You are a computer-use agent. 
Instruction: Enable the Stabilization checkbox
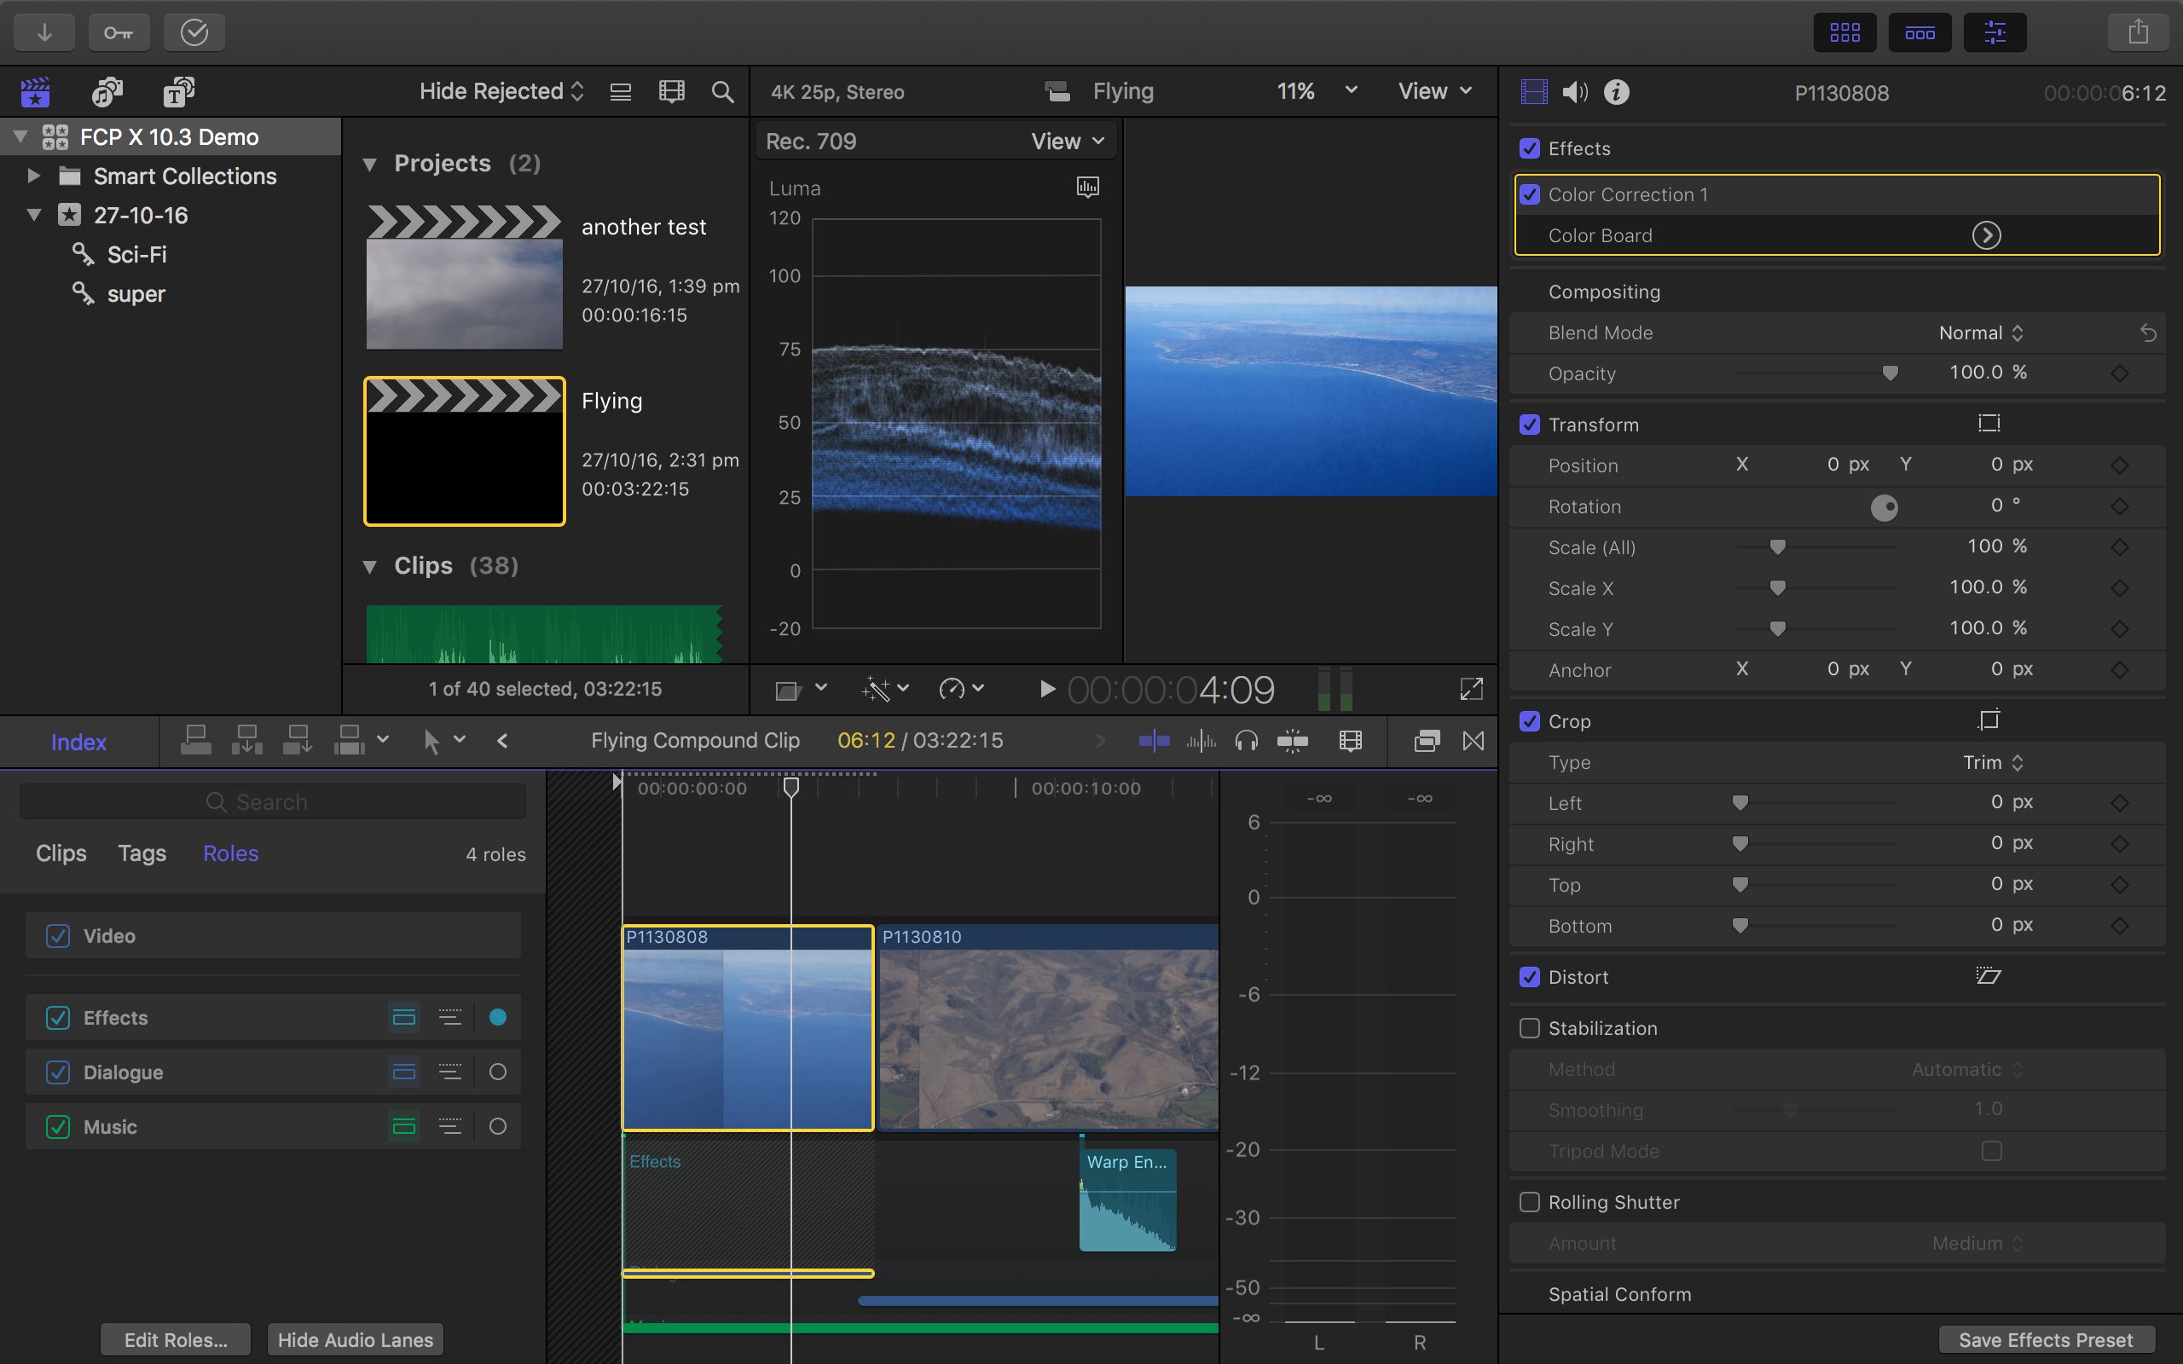coord(1530,1027)
